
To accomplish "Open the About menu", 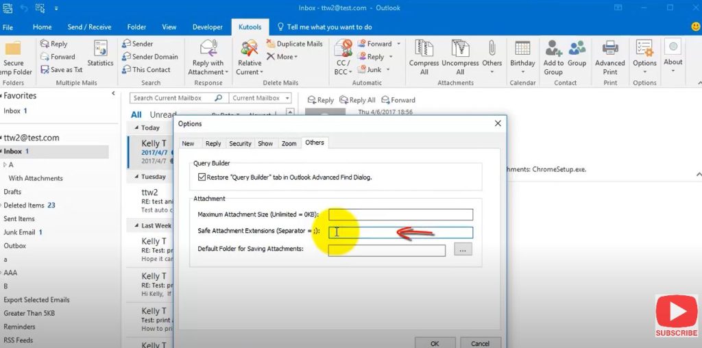I will (673, 56).
